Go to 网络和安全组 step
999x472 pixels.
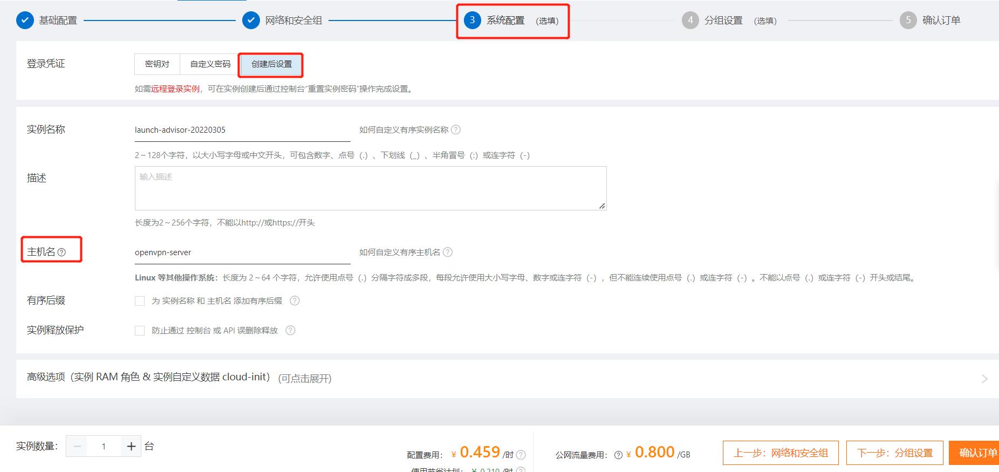293,20
